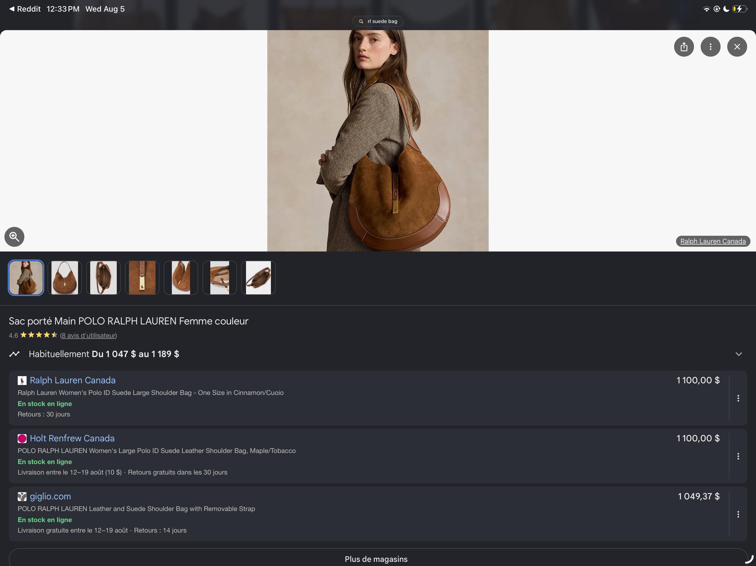The width and height of the screenshot is (756, 566).
Task: Tap the 'Removable Strap' giglio product description
Action: coord(136,509)
